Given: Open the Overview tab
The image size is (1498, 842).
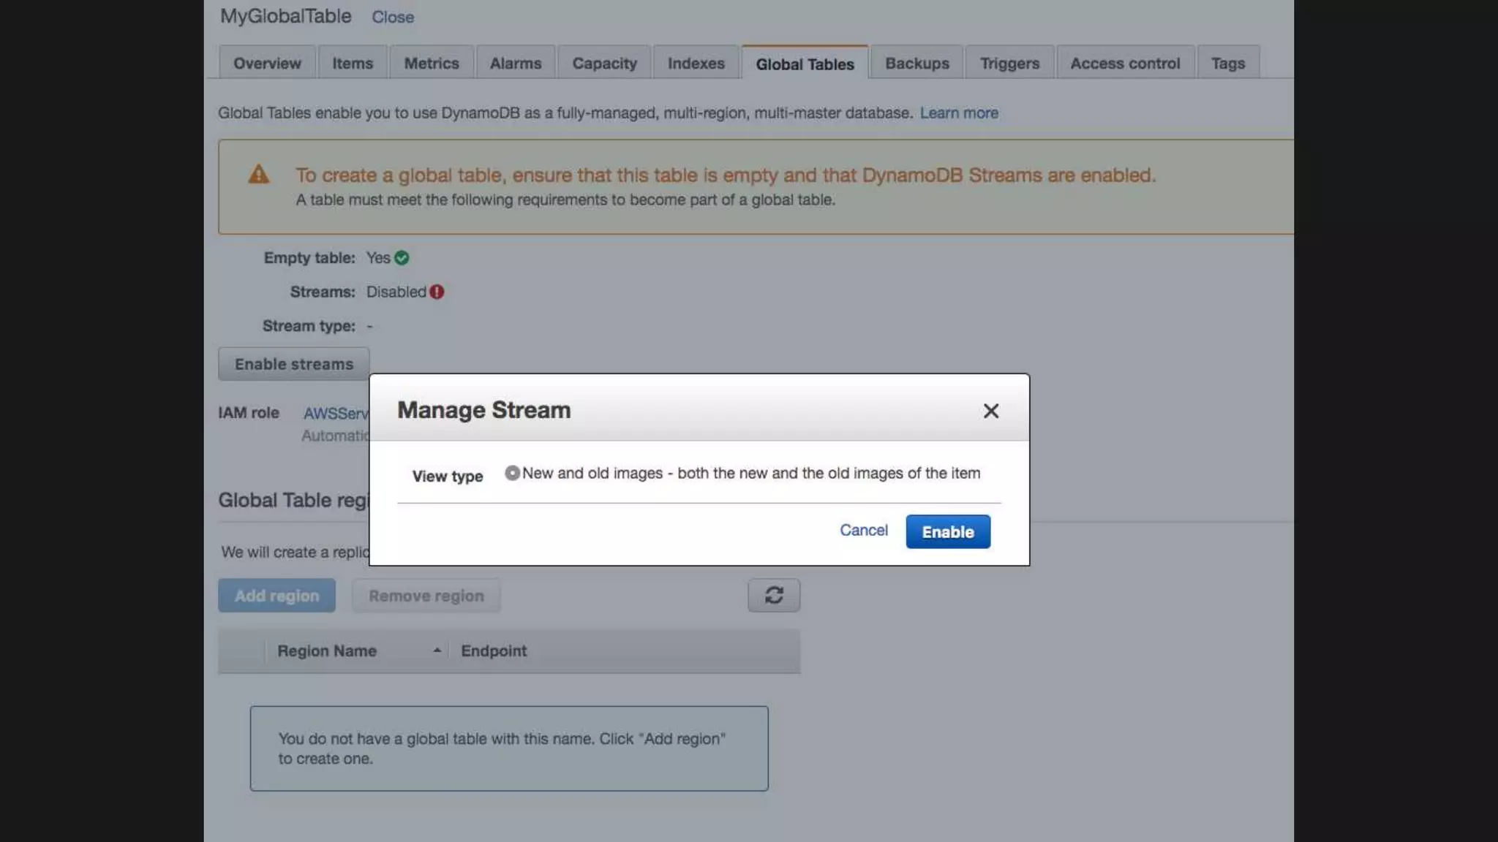Looking at the screenshot, I should tap(267, 64).
